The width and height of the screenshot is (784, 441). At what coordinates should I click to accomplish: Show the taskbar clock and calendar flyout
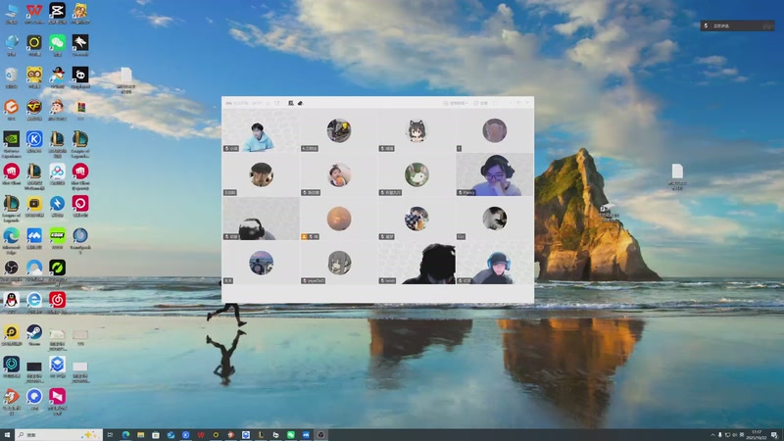pos(757,434)
